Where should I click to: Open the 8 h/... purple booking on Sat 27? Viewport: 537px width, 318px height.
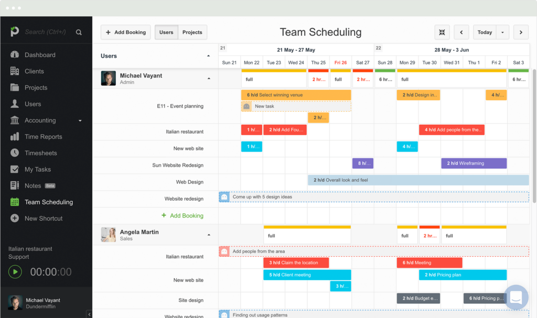point(363,163)
